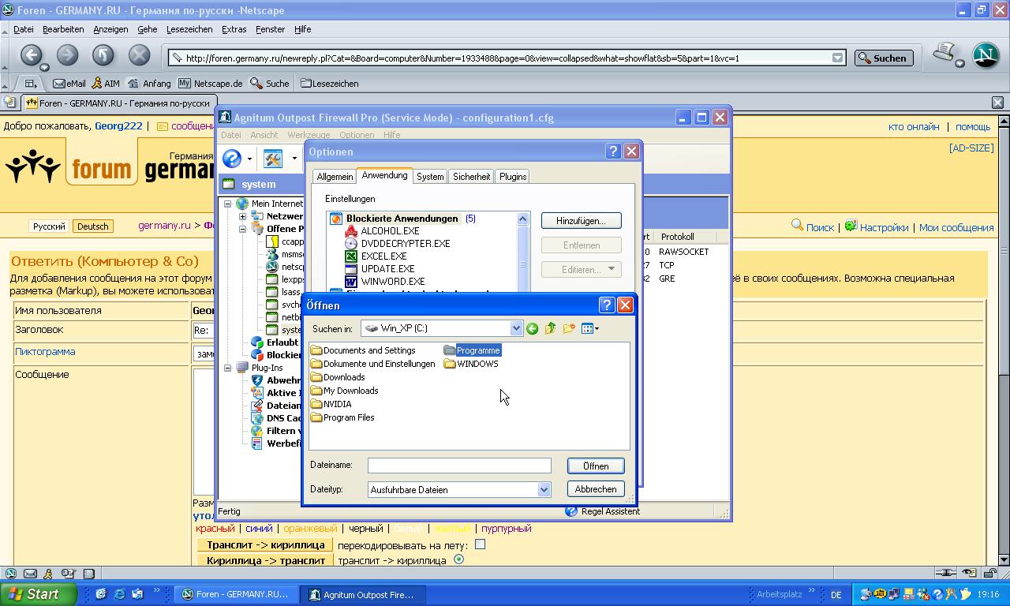Click the question mark help button of Öffnen
The height and width of the screenshot is (606, 1010).
(607, 305)
